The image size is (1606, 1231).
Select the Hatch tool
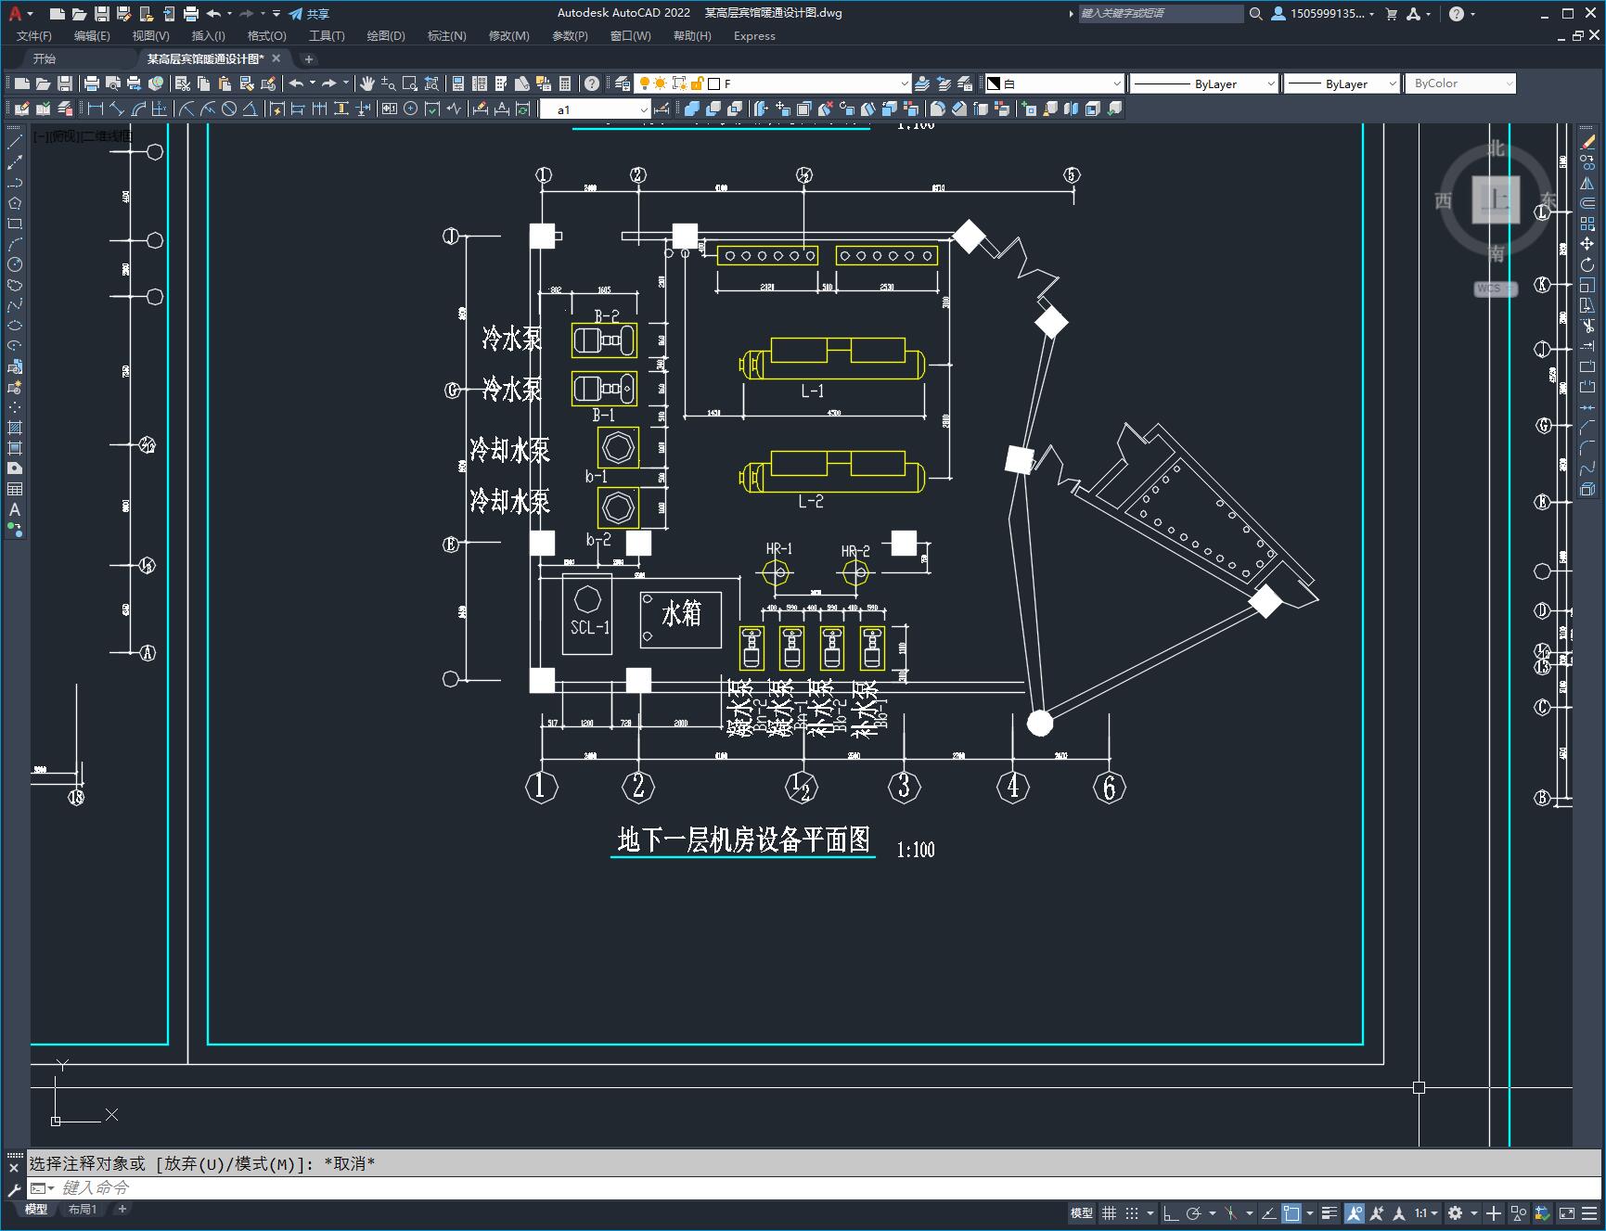[x=15, y=428]
